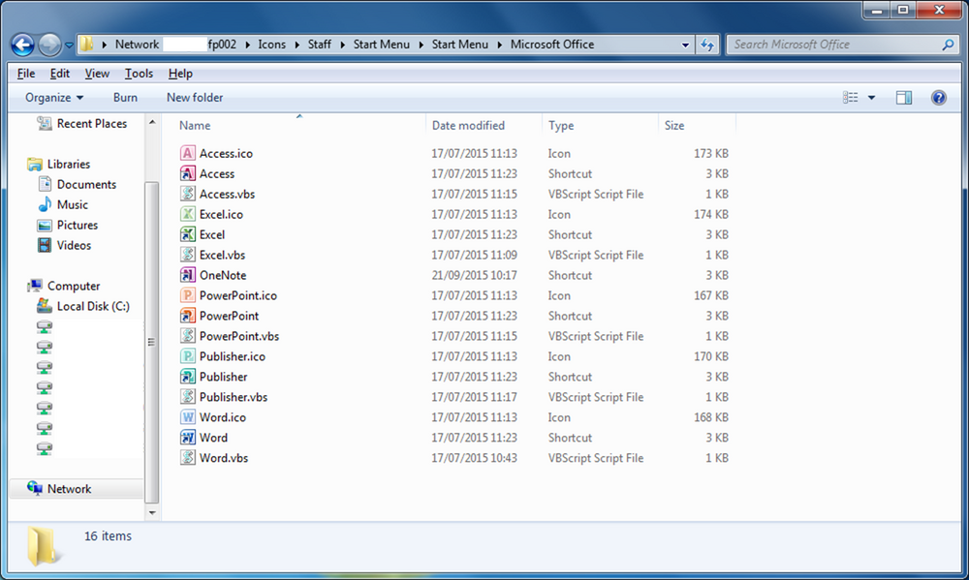Expand the arrow after the Icons breadcrumb

tap(297, 45)
